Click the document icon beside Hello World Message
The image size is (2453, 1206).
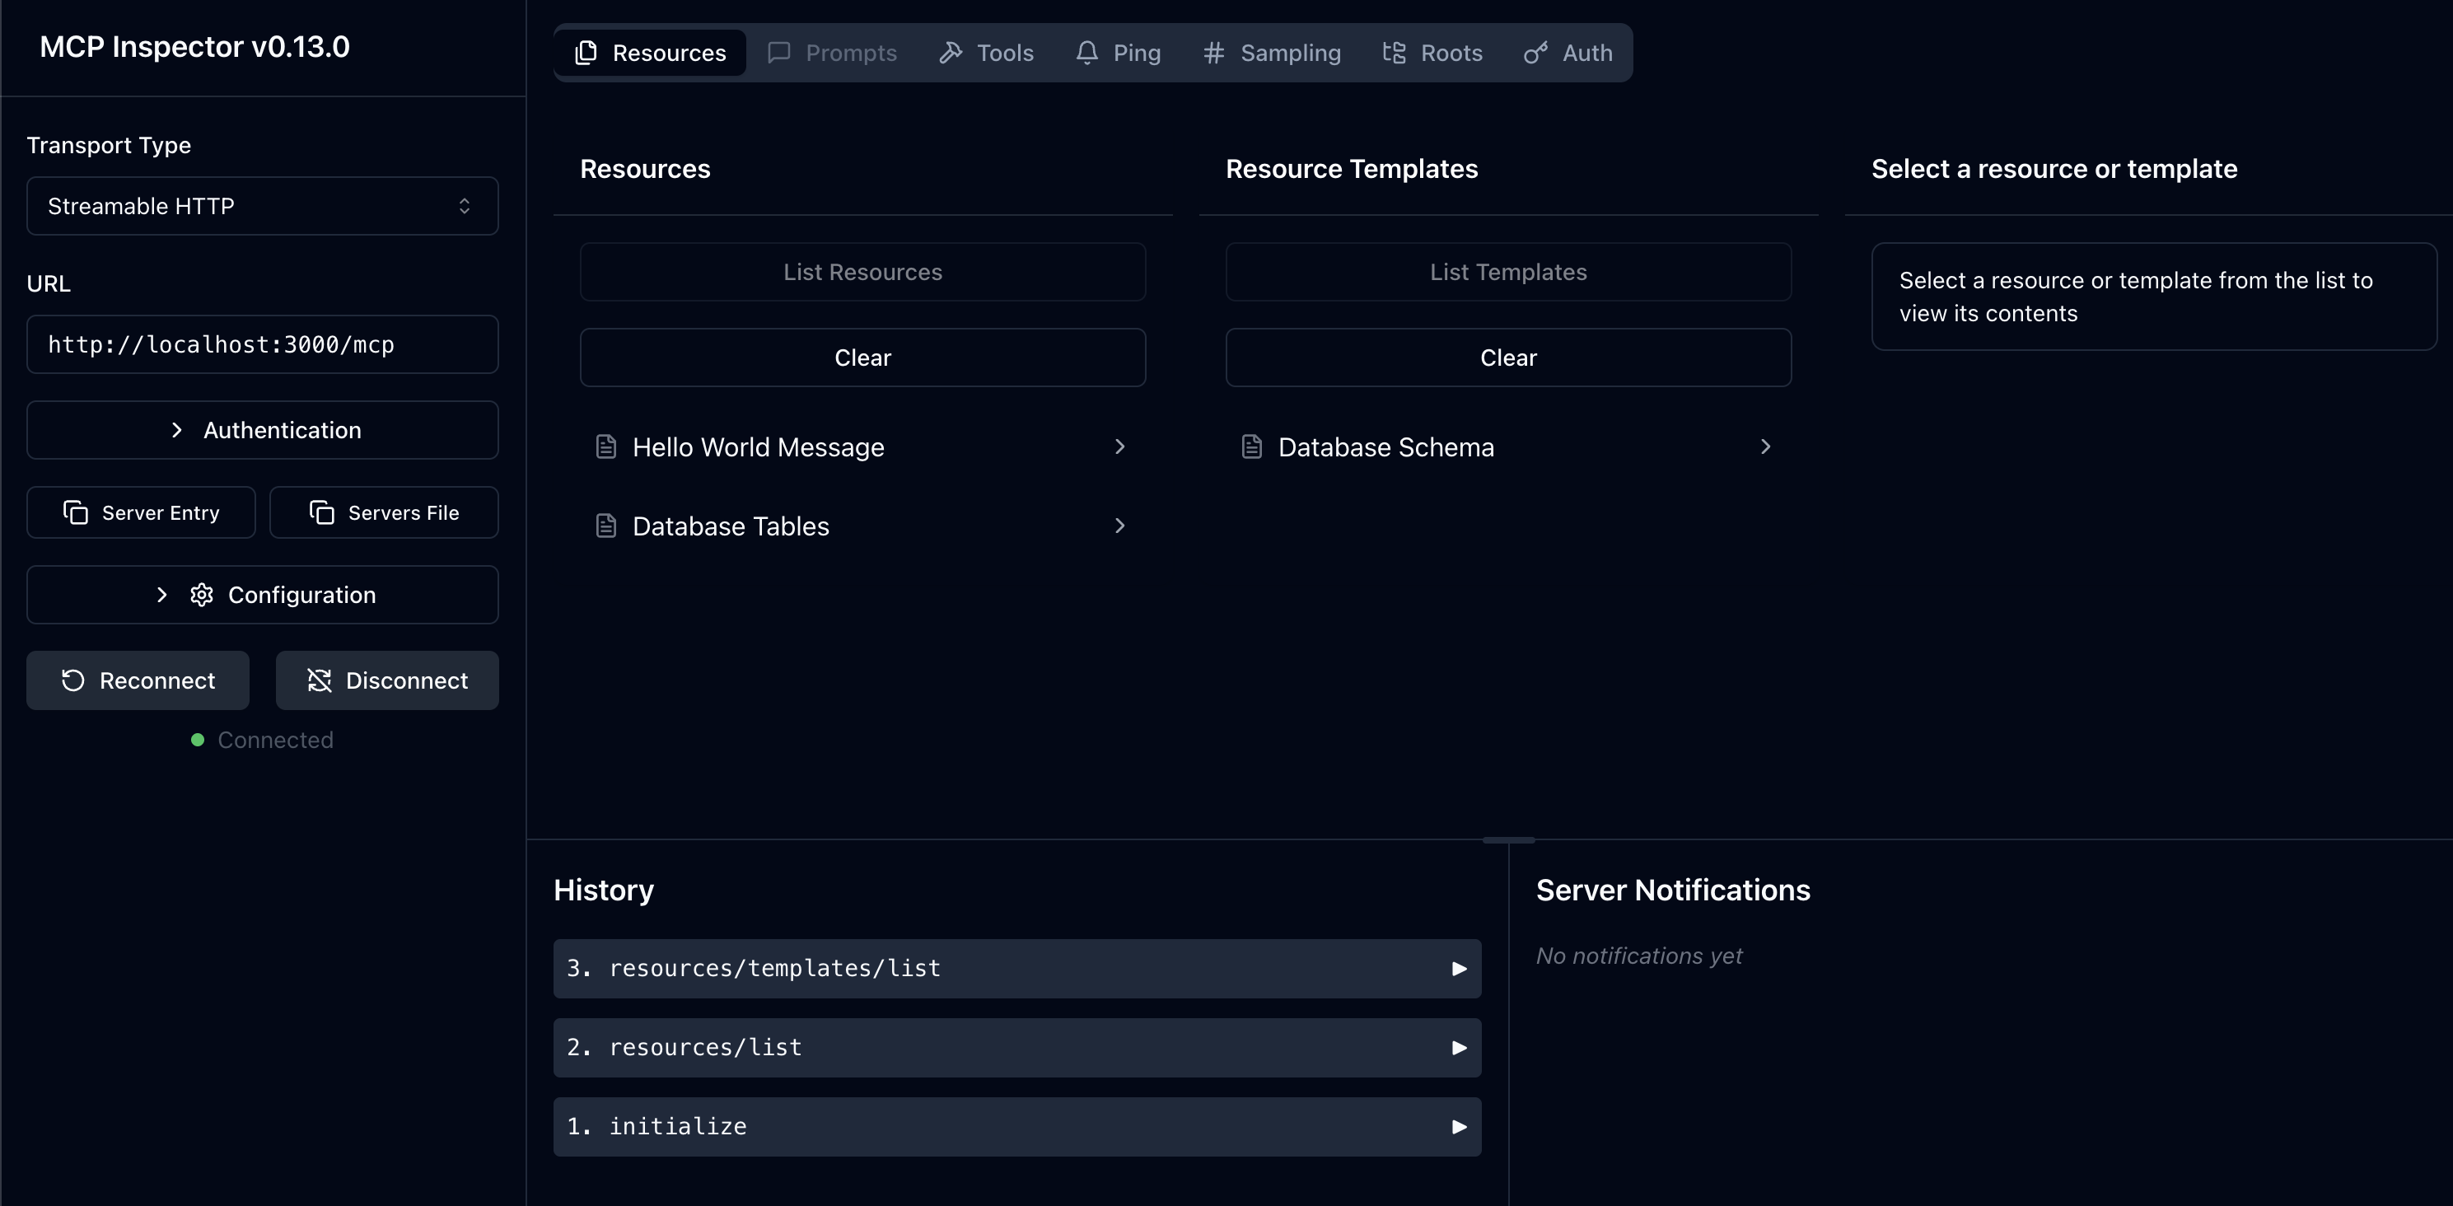point(608,446)
